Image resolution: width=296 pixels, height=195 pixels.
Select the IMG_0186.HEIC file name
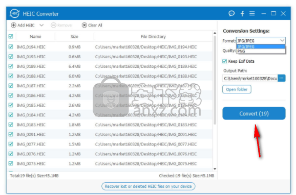click(31, 95)
